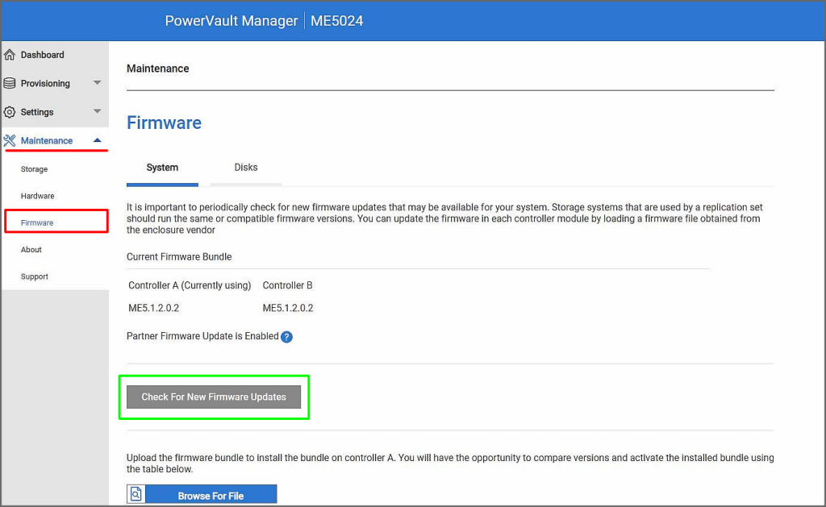Open Storage under Maintenance
This screenshot has height=507, width=826.
pyautogui.click(x=34, y=169)
